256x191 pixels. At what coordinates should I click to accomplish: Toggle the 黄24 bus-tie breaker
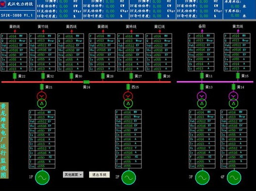coord(86,82)
